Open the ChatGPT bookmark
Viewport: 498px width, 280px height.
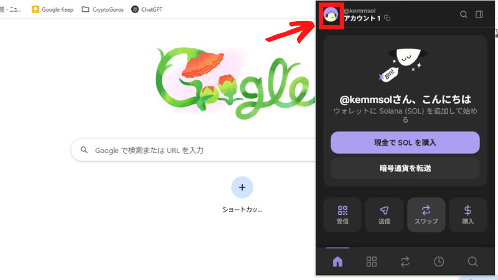pos(147,9)
